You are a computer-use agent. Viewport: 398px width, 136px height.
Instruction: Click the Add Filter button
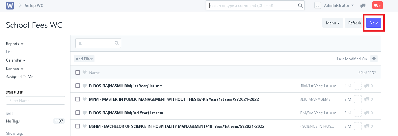point(84,59)
